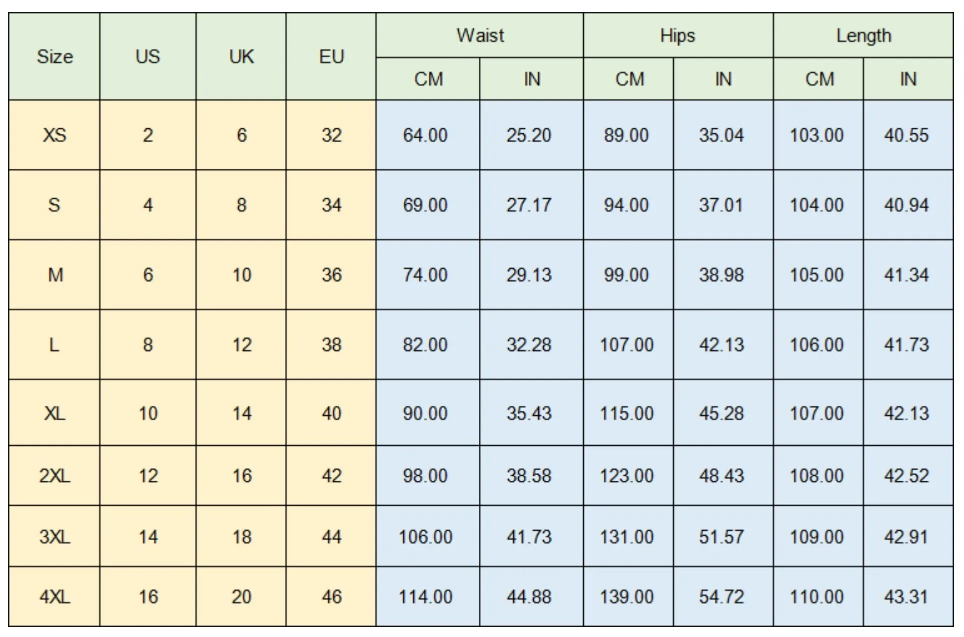The width and height of the screenshot is (964, 637).
Task: Select the XS size cell
Action: point(54,135)
